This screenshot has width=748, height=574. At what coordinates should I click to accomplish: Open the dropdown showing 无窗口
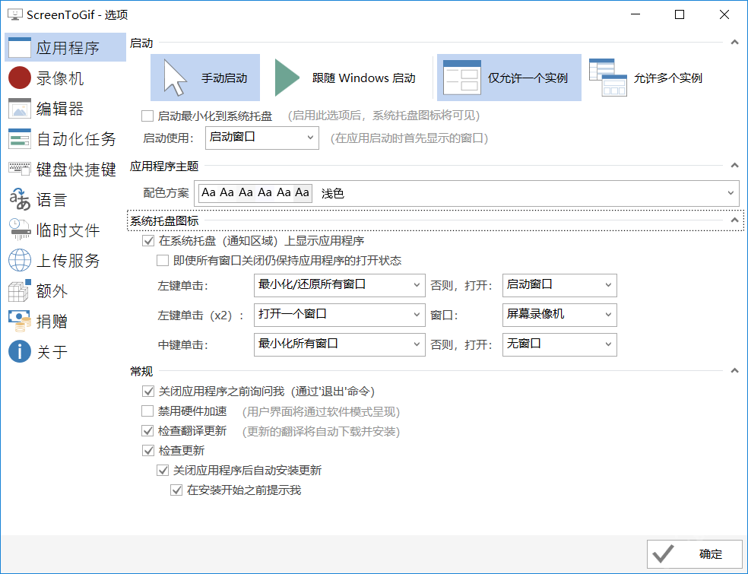[559, 344]
